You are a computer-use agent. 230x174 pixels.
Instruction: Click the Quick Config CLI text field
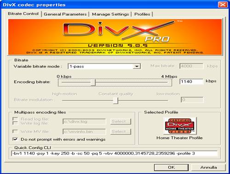click(115, 153)
